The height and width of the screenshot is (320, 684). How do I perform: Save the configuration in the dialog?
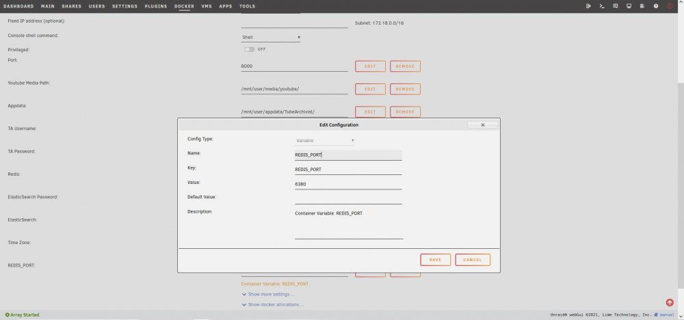435,260
